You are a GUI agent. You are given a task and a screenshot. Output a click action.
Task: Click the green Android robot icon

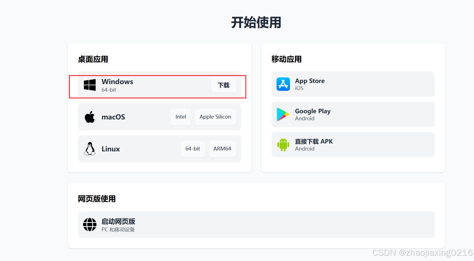pyautogui.click(x=283, y=145)
